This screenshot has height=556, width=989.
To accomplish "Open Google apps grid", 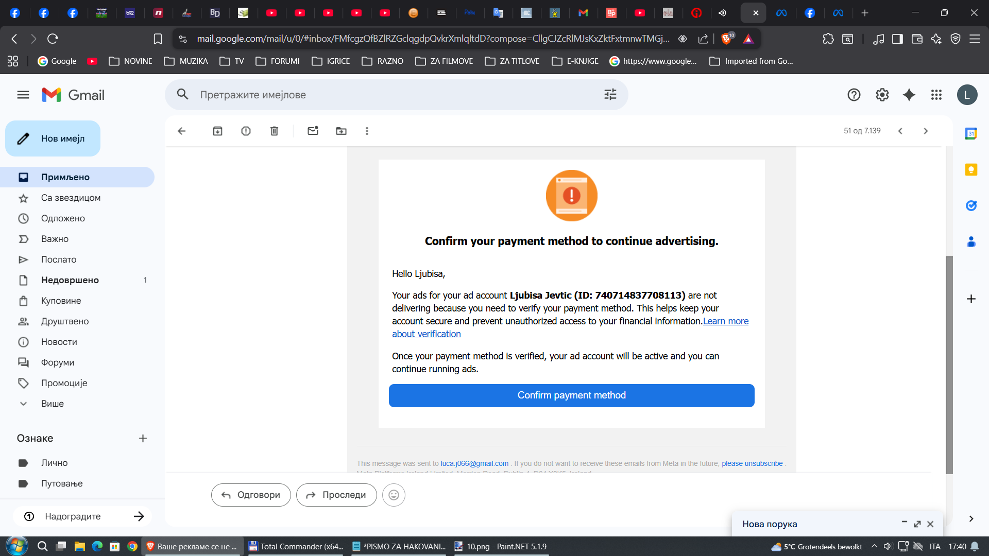I will pos(936,95).
